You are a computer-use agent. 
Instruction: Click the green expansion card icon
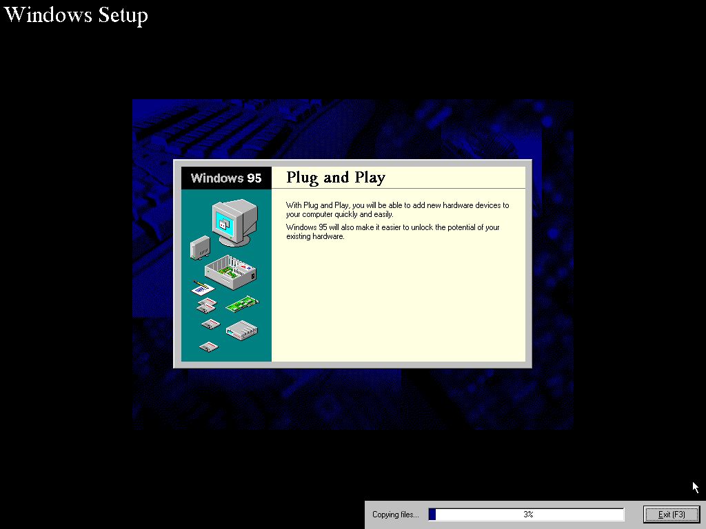[242, 304]
